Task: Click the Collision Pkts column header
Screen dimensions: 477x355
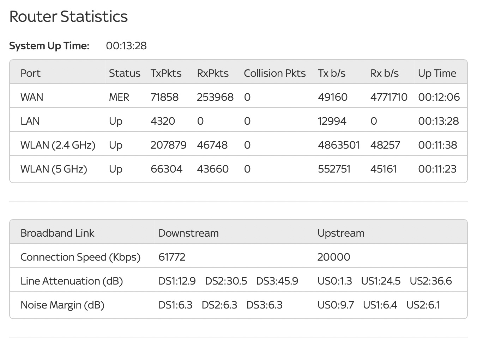Action: point(275,73)
